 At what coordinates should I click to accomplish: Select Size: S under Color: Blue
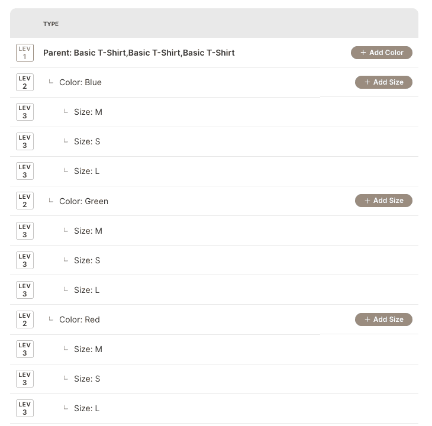click(87, 141)
